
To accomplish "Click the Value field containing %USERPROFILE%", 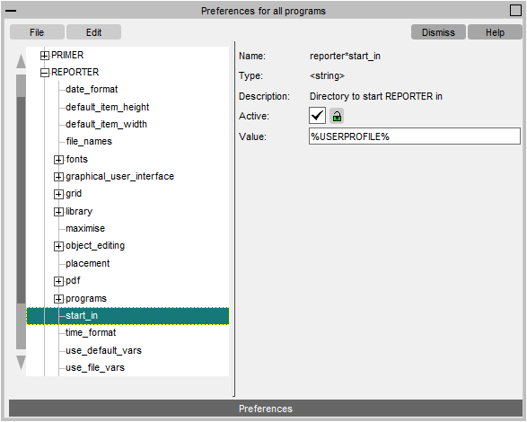I will coord(415,136).
